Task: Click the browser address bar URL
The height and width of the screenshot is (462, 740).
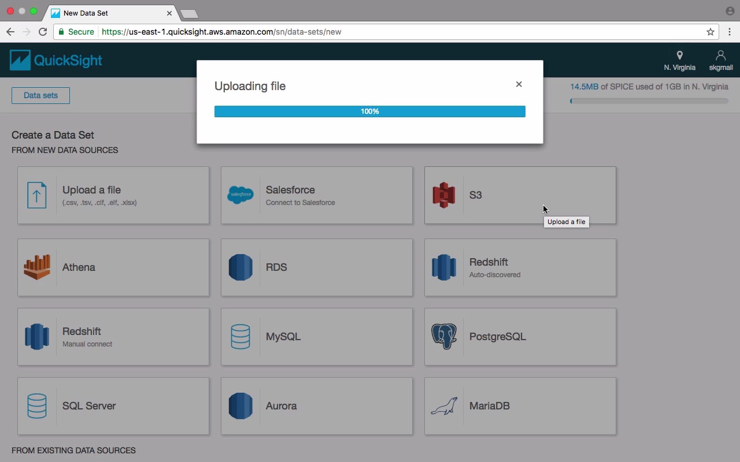Action: [x=221, y=32]
